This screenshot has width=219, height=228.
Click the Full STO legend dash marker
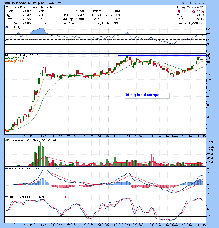pos(6,197)
